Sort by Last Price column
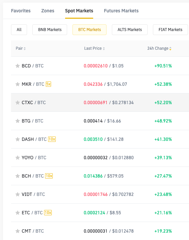Viewport: 189px width, 240px height. (x=94, y=48)
